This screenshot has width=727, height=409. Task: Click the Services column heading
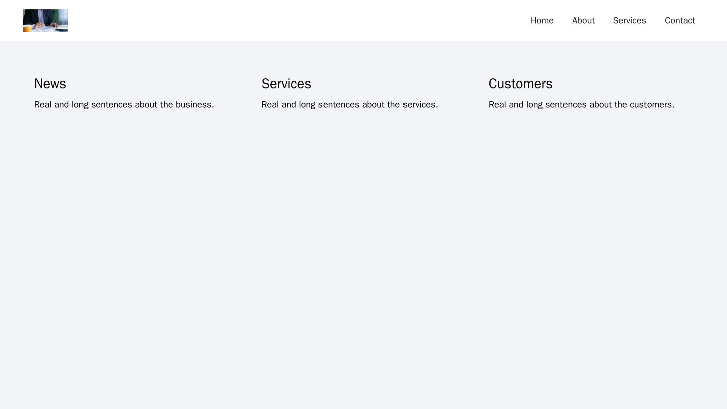(x=286, y=84)
